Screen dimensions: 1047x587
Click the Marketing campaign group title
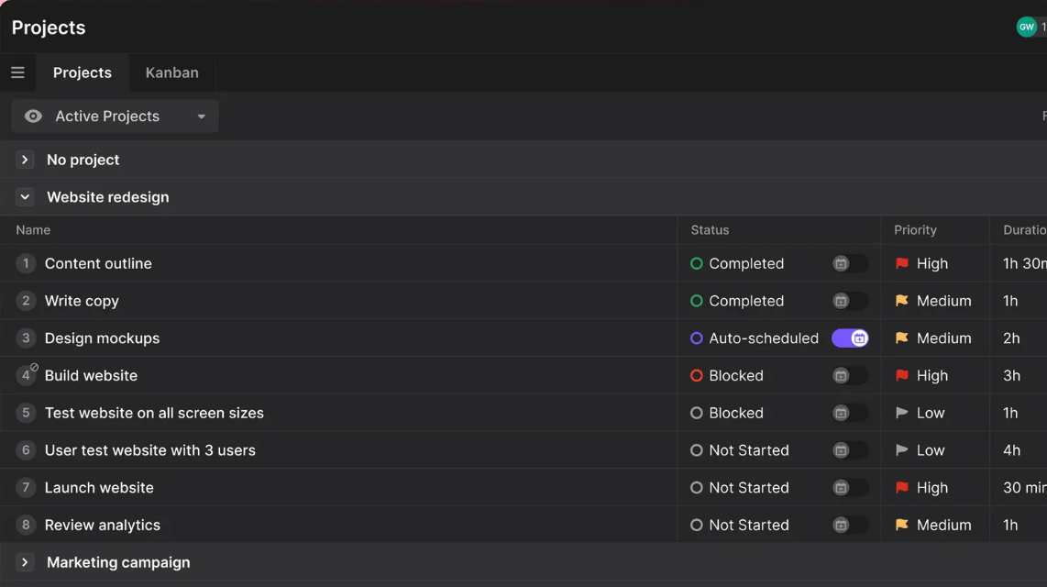(x=118, y=562)
